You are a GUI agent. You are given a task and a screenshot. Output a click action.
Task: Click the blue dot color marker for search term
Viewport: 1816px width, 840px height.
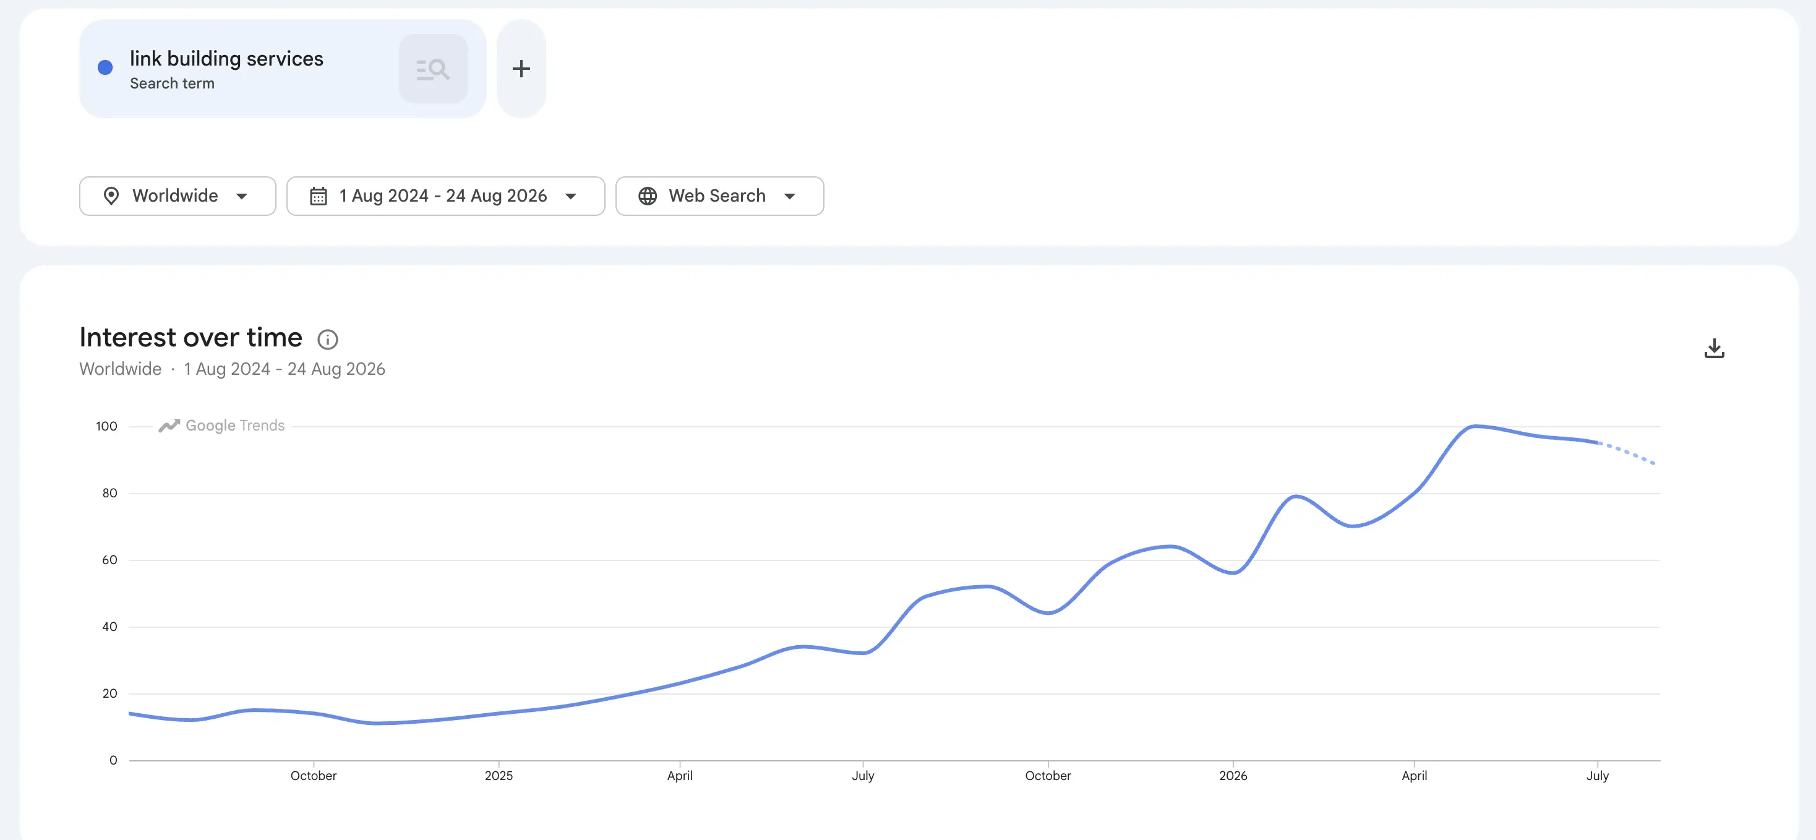coord(105,67)
